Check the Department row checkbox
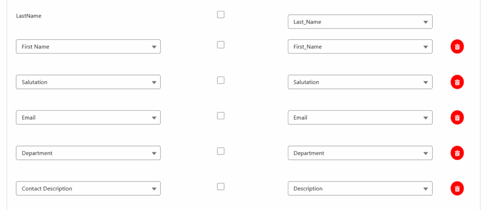 [221, 151]
